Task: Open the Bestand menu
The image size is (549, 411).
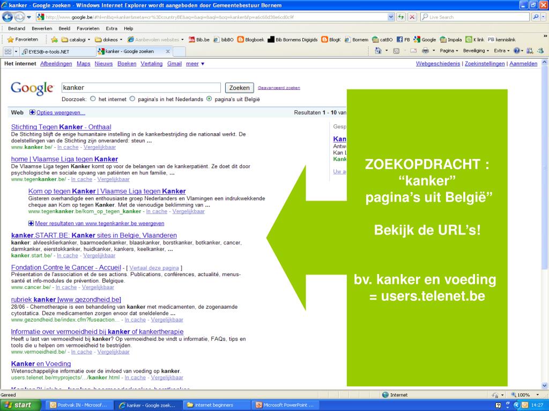Action: click(17, 28)
